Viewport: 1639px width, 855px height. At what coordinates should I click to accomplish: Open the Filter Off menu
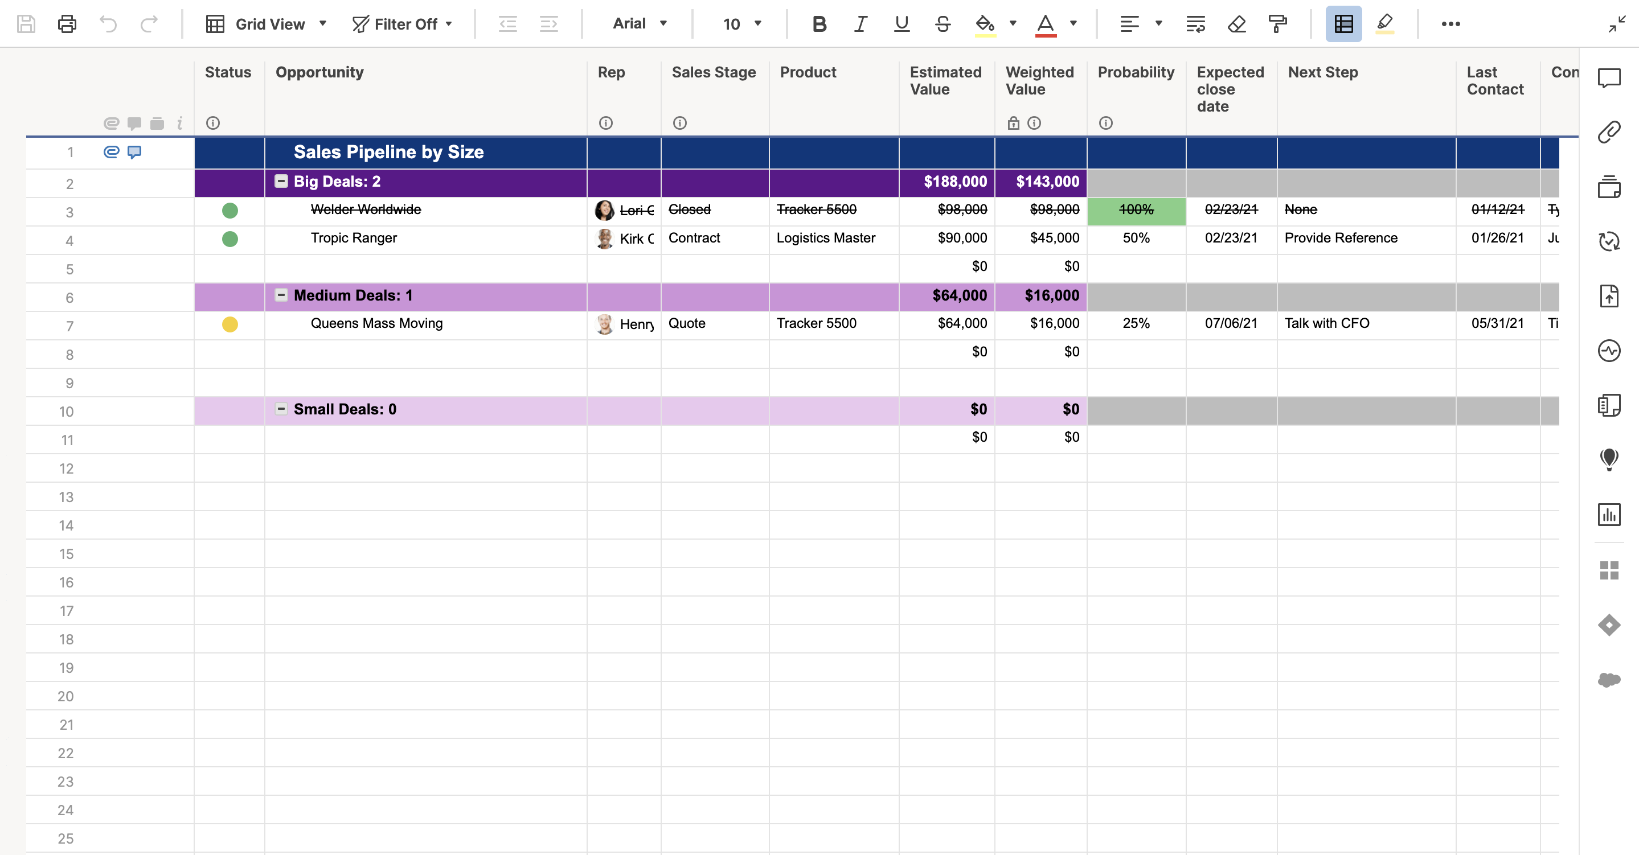(x=402, y=24)
